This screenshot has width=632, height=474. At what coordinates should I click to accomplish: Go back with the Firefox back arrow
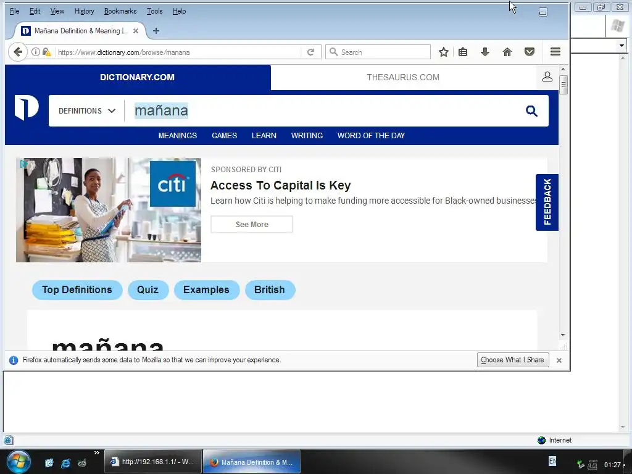(18, 52)
